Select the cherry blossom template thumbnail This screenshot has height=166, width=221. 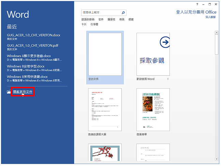(105, 152)
